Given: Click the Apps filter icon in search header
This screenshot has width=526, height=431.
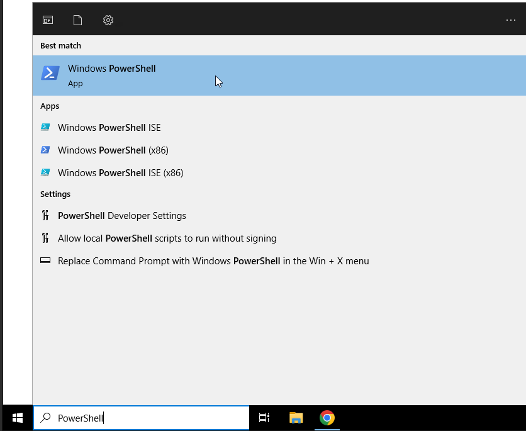Looking at the screenshot, I should tap(48, 20).
